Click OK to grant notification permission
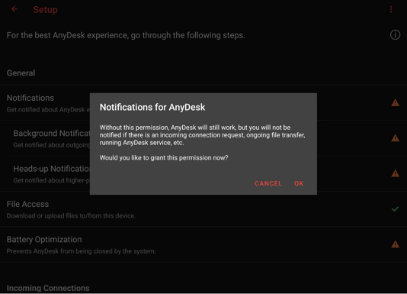This screenshot has height=294, width=407. [x=299, y=183]
